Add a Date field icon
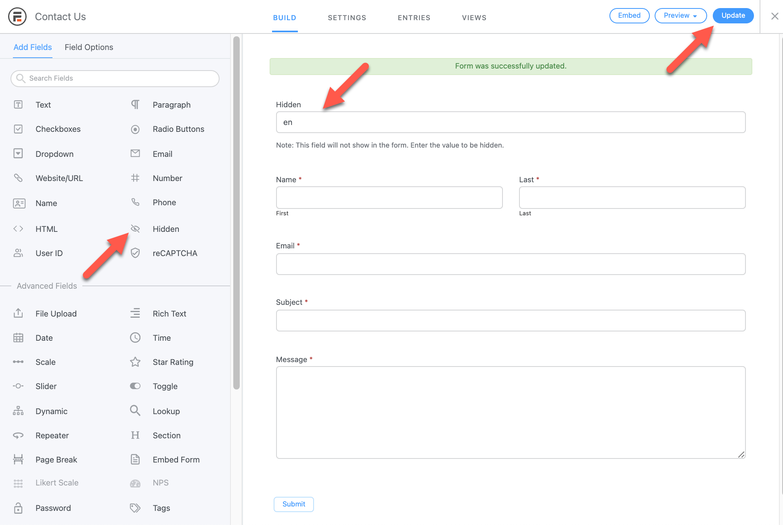The image size is (783, 525). (18, 337)
